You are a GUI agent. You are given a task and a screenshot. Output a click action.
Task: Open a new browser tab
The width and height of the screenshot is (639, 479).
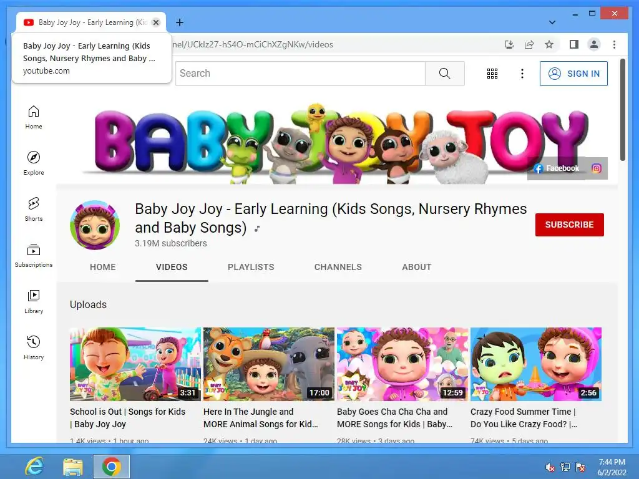point(180,22)
